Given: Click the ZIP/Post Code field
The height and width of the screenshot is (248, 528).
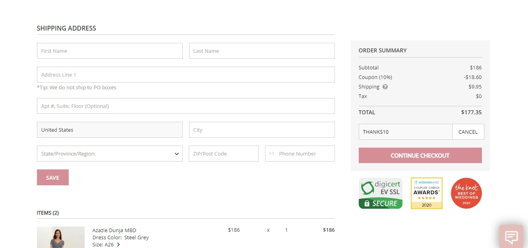Looking at the screenshot, I should point(223,154).
